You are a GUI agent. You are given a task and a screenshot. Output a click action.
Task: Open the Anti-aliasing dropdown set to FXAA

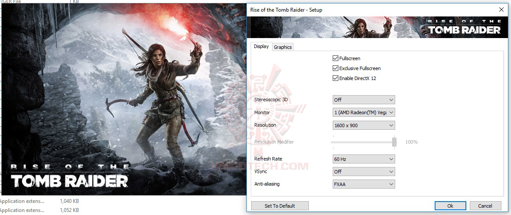[364, 184]
